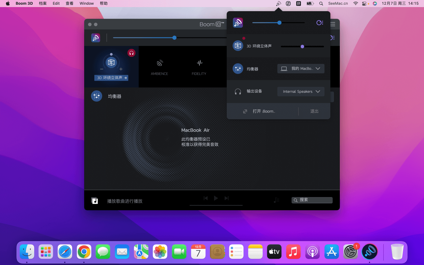
Task: Open the hamburger menu in Boom window
Action: click(333, 24)
